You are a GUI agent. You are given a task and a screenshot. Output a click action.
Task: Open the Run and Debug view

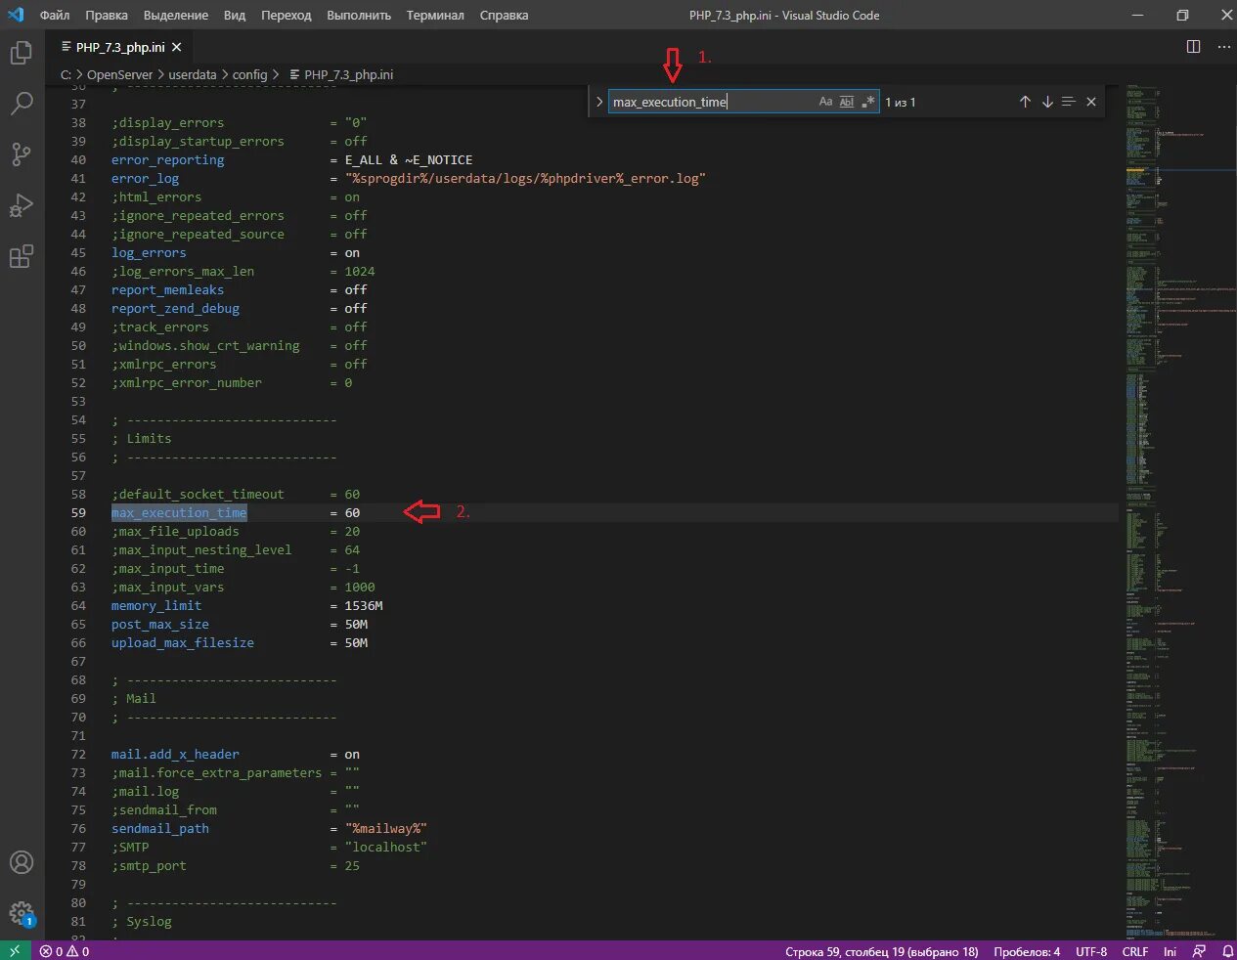coord(22,205)
